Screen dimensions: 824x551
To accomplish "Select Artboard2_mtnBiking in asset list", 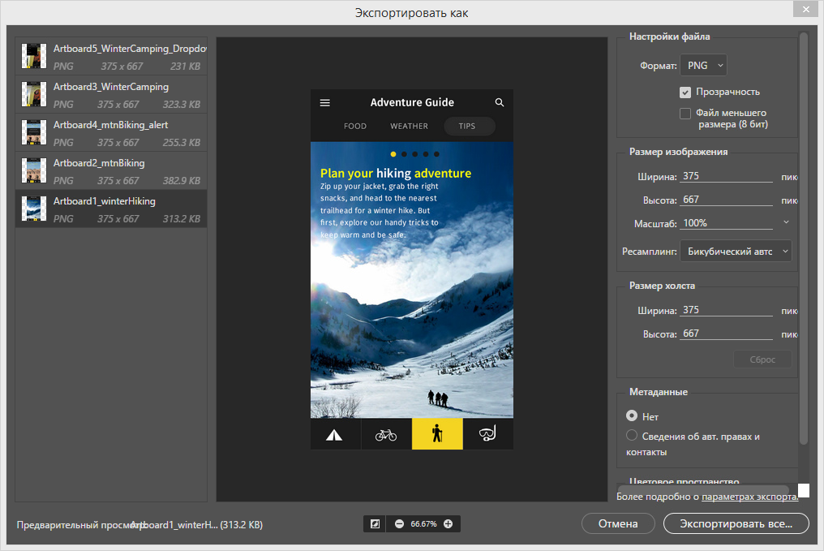I will click(111, 171).
